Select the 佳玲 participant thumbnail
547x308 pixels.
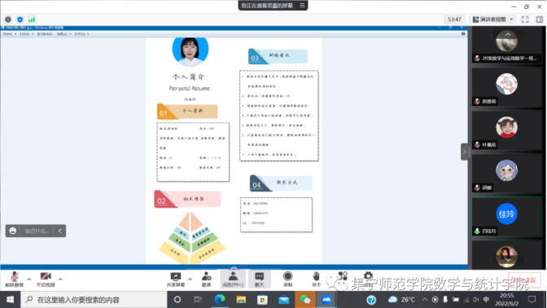click(507, 217)
